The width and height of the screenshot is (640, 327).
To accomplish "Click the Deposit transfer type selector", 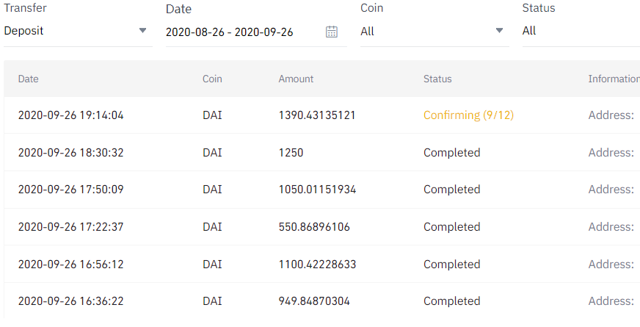I will [x=78, y=31].
